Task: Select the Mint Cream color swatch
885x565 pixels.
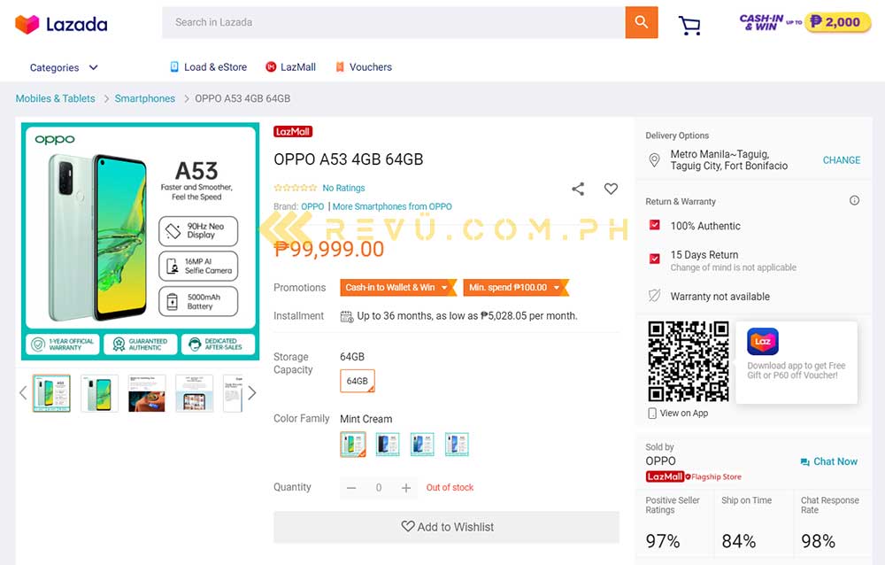Action: coord(353,445)
